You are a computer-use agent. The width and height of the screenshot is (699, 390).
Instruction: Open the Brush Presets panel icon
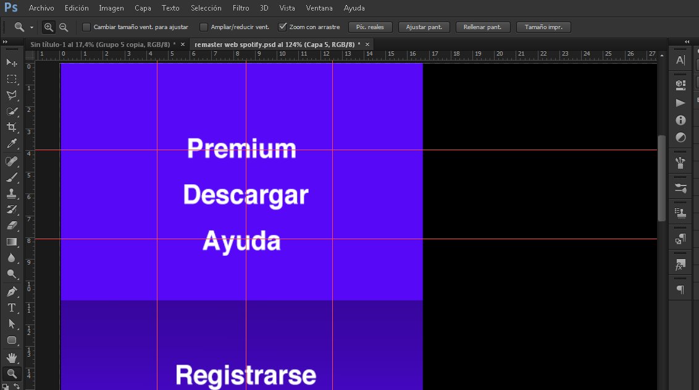(680, 163)
